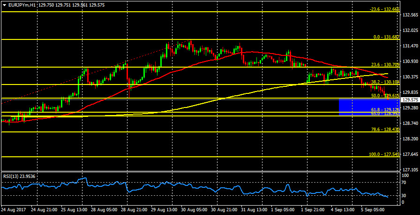This screenshot has height=215, width=420.
Task: Select the 78.6 - 128.430 Fibonacci label
Action: pos(384,130)
